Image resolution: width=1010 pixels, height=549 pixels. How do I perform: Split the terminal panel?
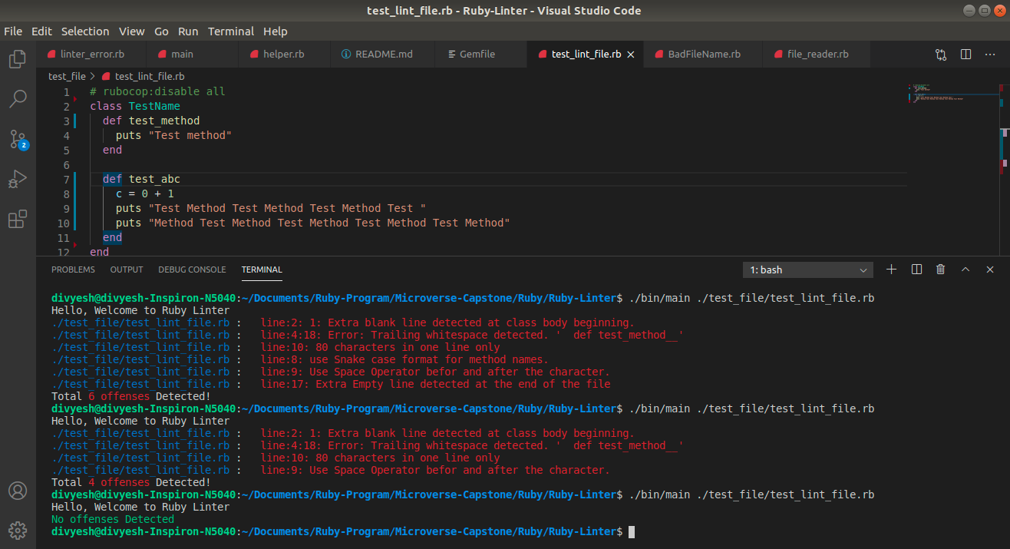916,270
